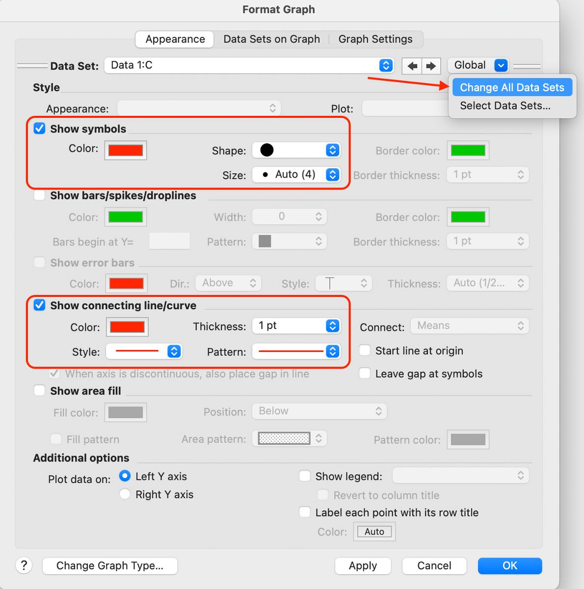Image resolution: width=584 pixels, height=589 pixels.
Task: Enable Show area fill checkbox
Action: click(40, 391)
